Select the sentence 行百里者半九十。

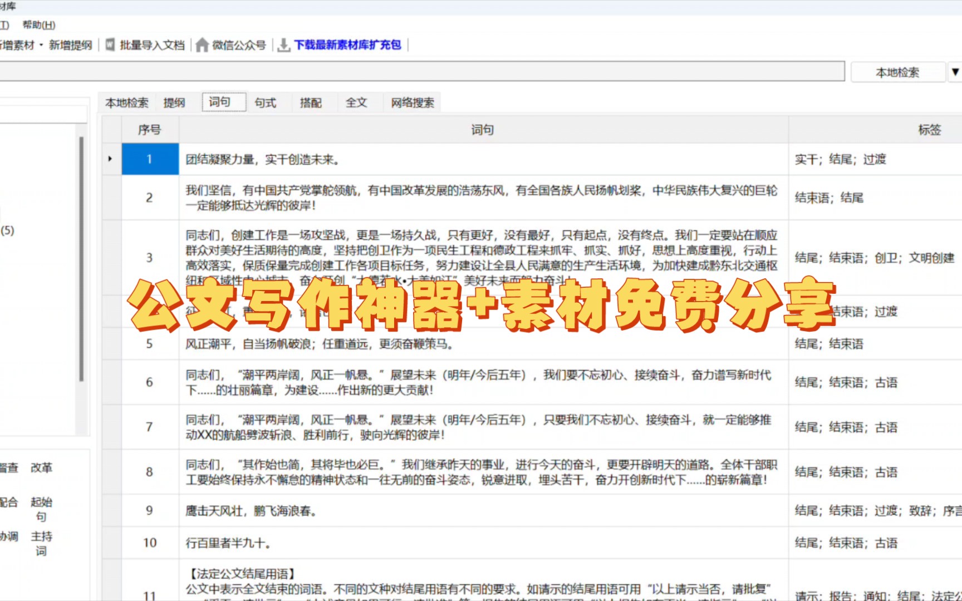point(228,543)
